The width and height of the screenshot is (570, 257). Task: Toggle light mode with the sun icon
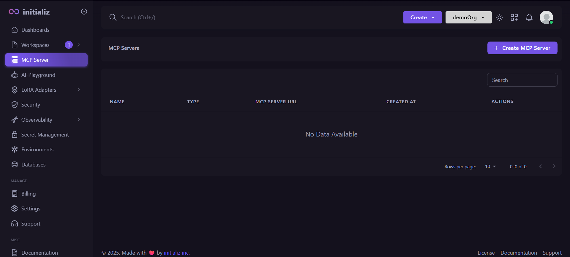click(500, 17)
